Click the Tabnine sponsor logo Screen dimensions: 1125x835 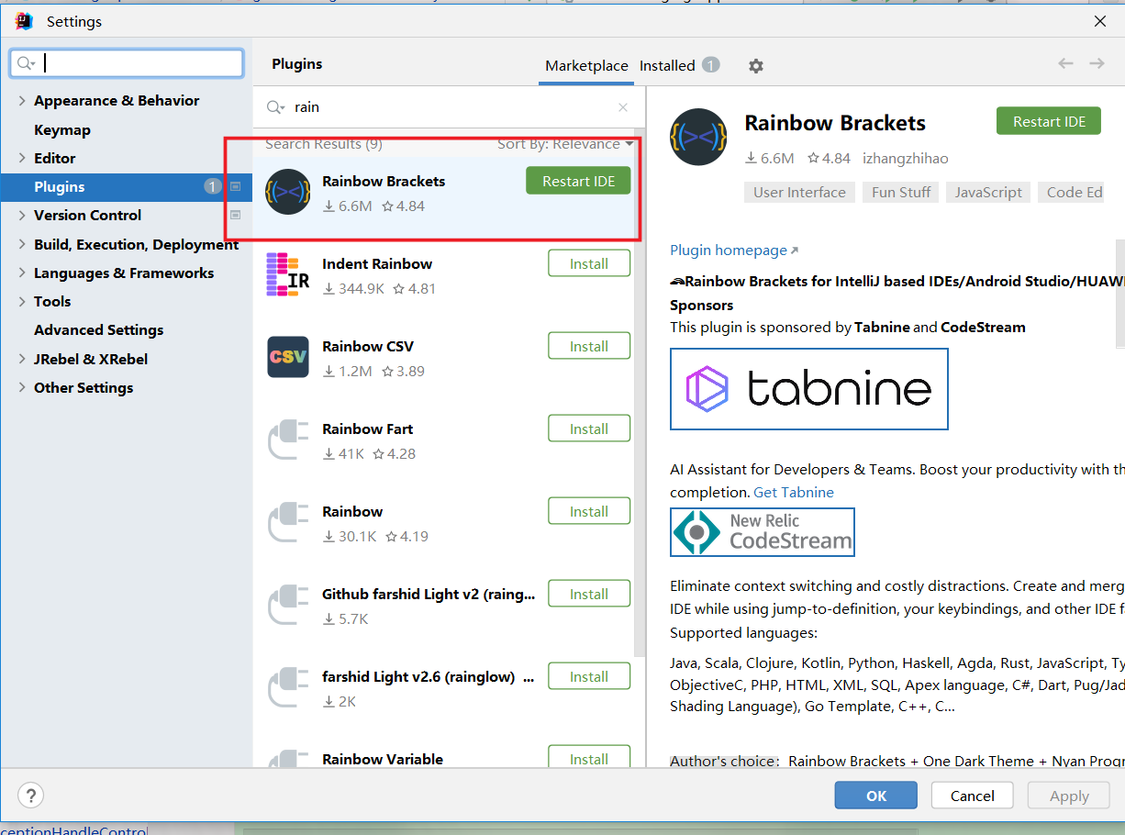[808, 389]
